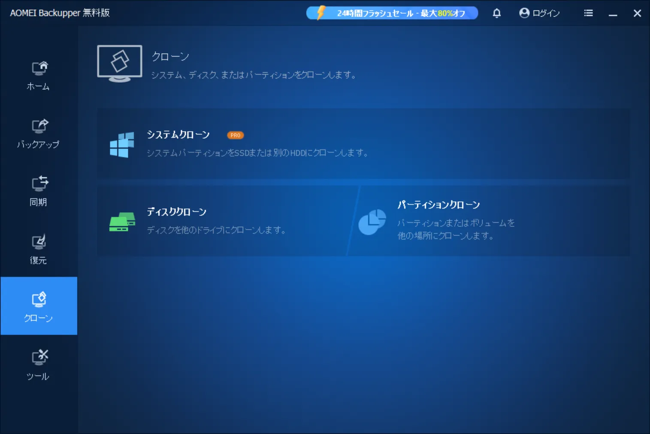This screenshot has width=650, height=434.
Task: Click the ログイン (Login) button
Action: pos(539,13)
